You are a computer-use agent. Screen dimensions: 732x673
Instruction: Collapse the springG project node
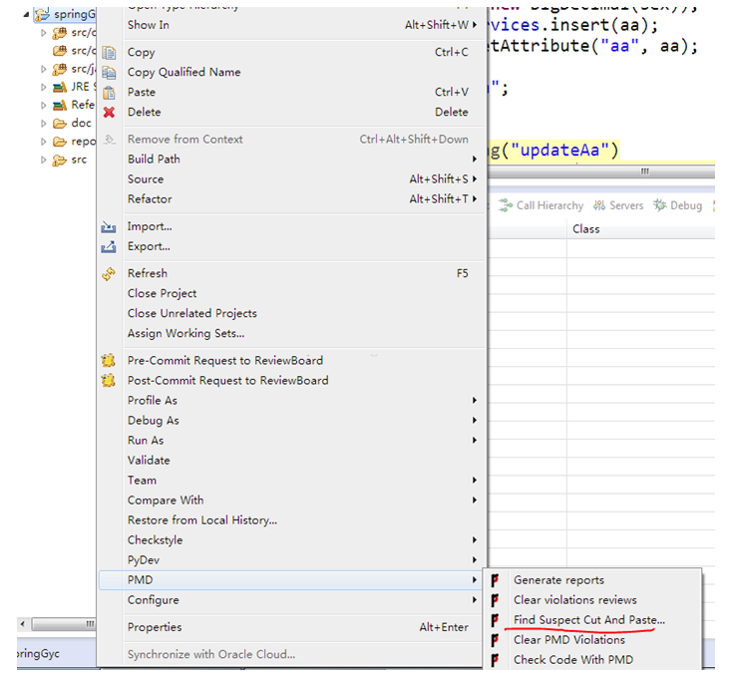pos(26,15)
